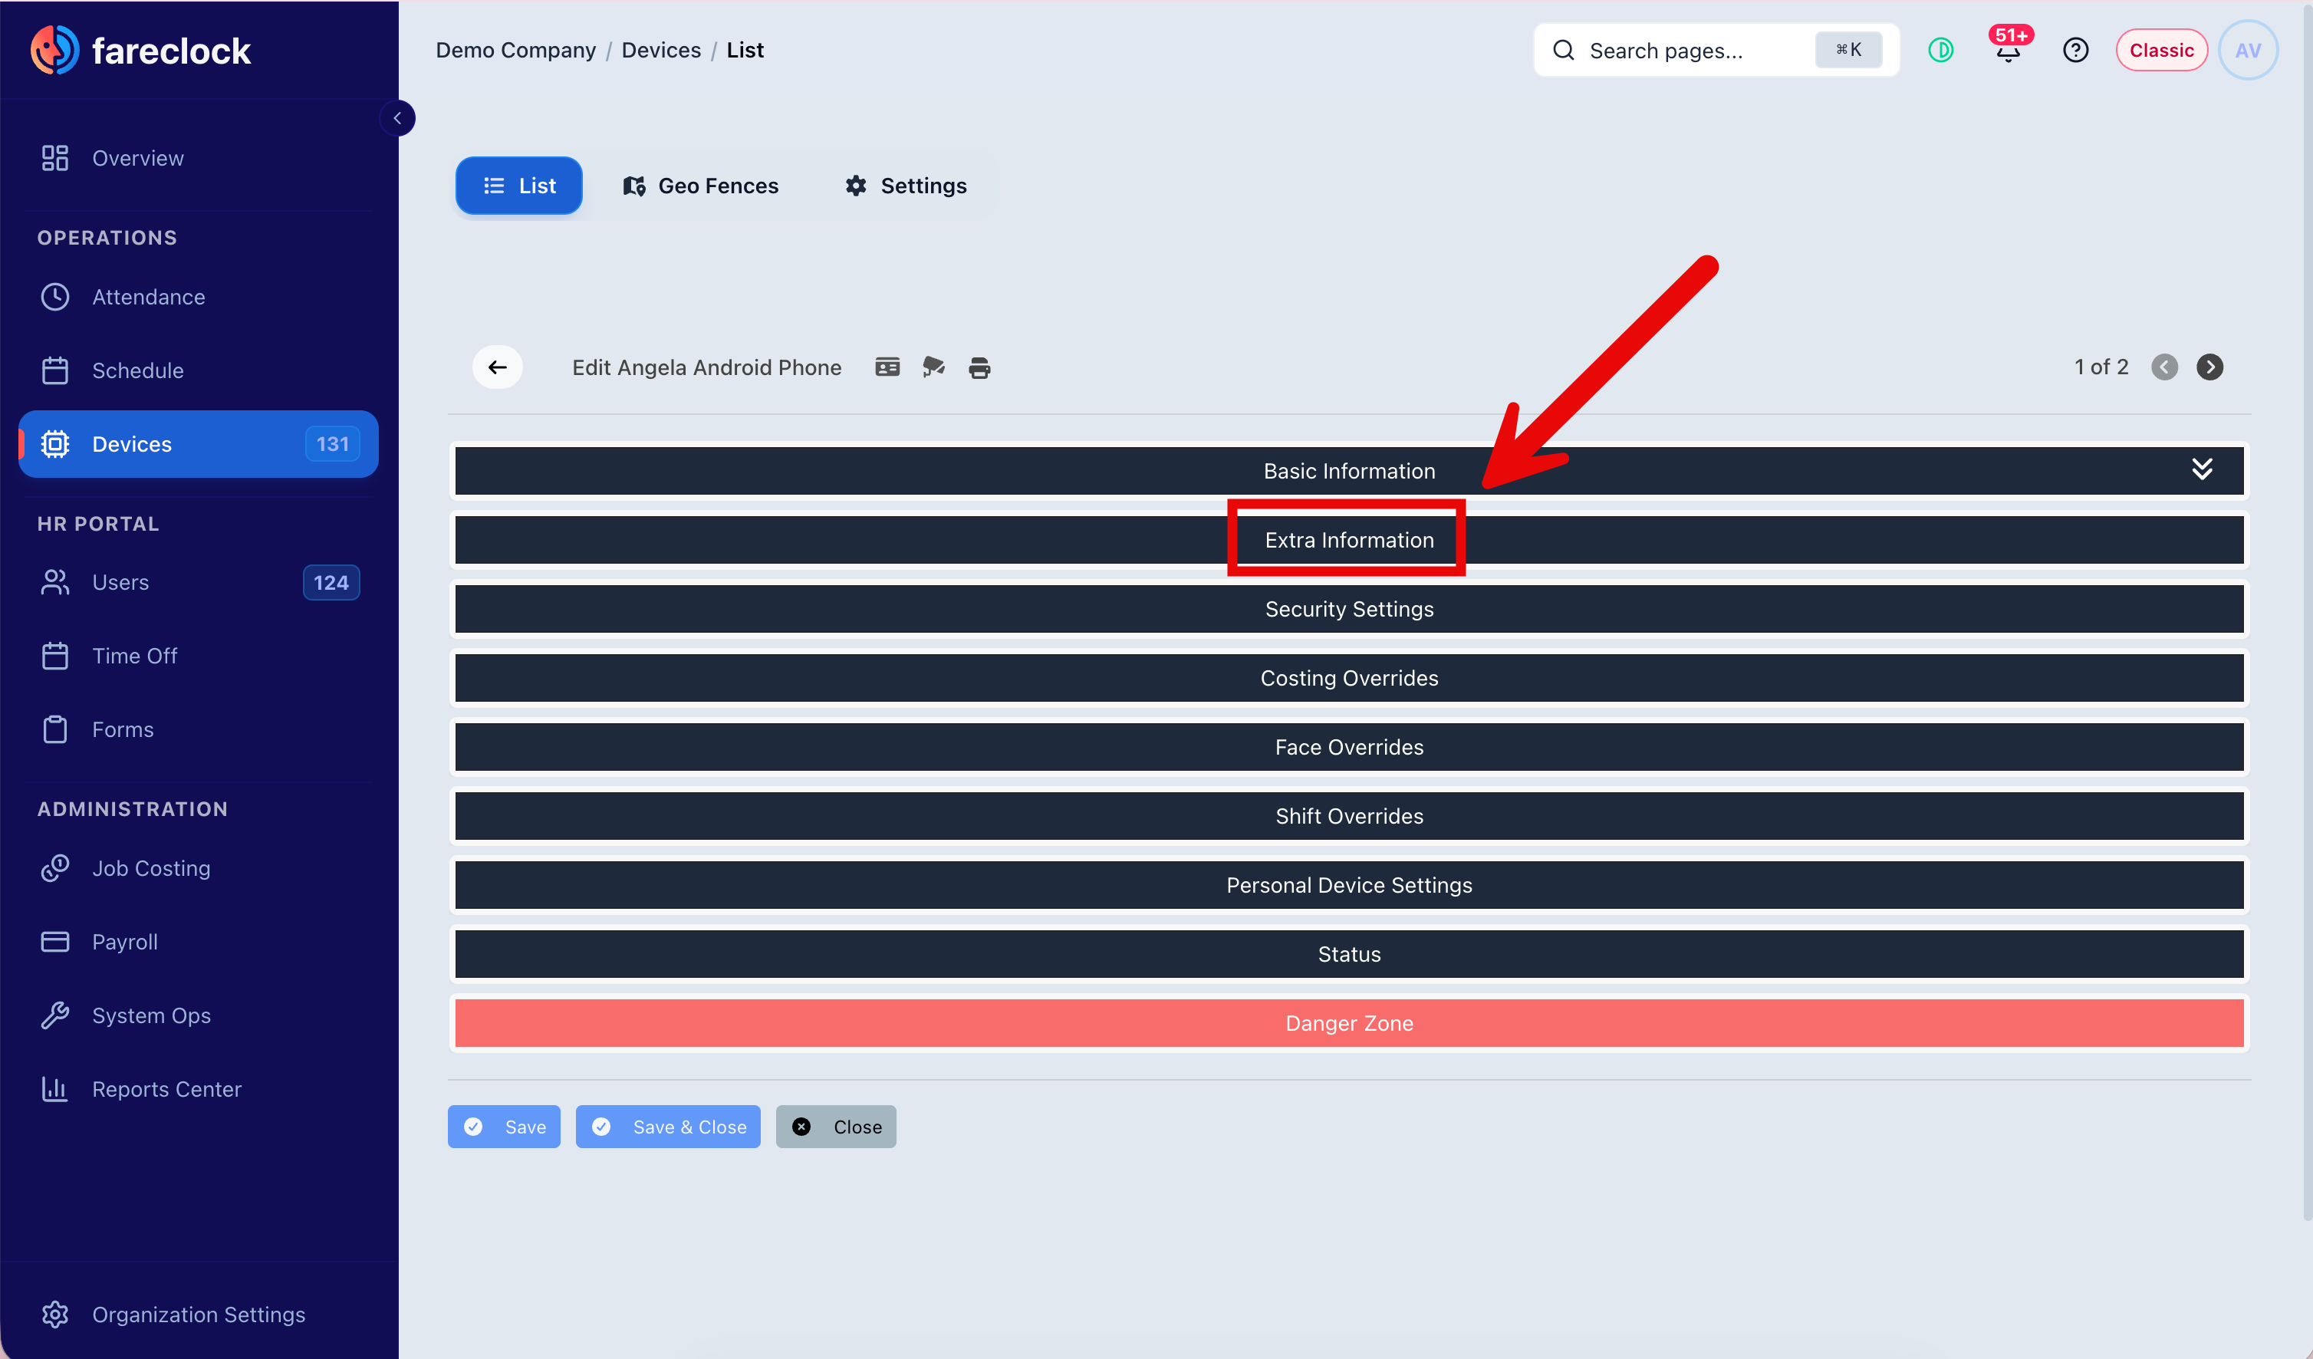Click the printer icon in edit header
Viewport: 2313px width, 1359px height.
(979, 368)
